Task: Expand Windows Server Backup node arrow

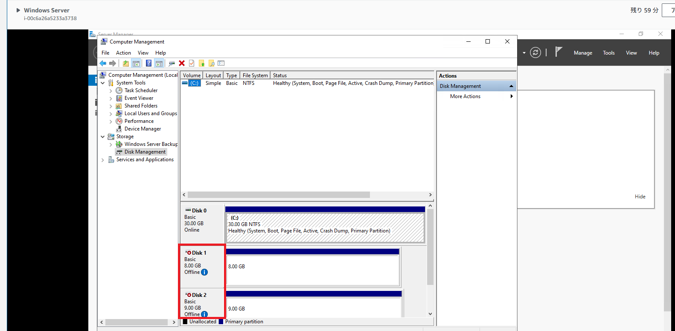Action: [111, 145]
